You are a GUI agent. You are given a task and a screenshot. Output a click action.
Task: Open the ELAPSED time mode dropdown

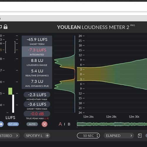(x=119, y=136)
